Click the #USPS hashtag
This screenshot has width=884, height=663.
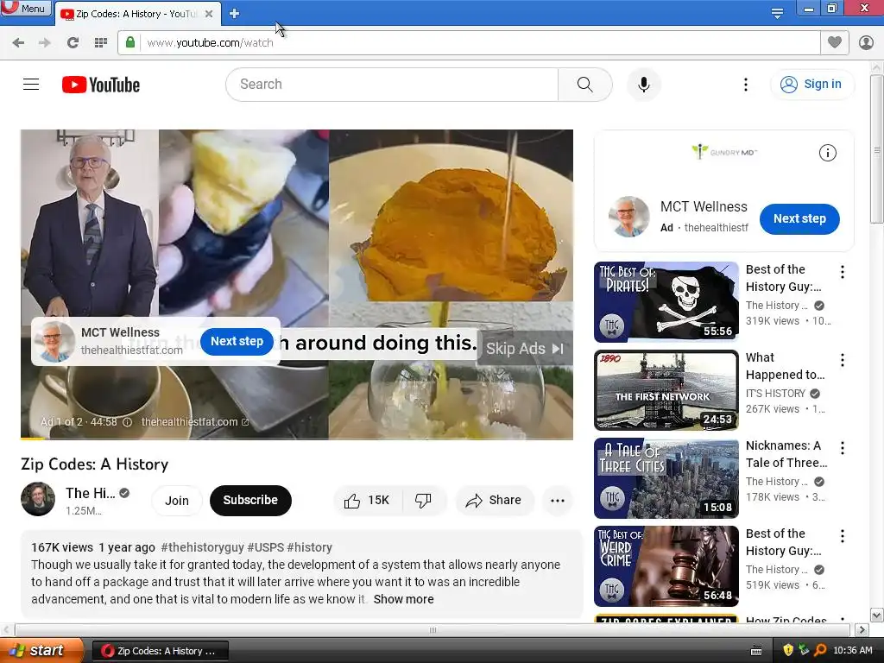click(x=266, y=547)
